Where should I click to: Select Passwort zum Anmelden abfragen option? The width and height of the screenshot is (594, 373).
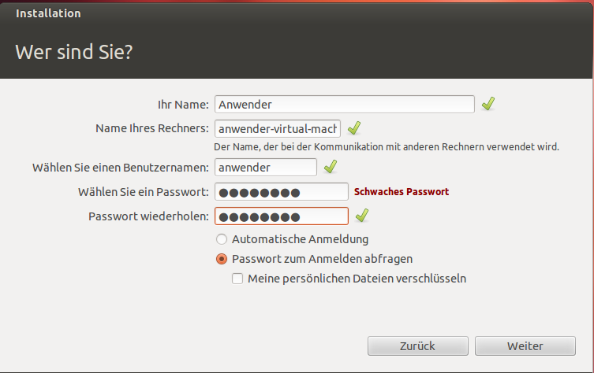click(222, 259)
